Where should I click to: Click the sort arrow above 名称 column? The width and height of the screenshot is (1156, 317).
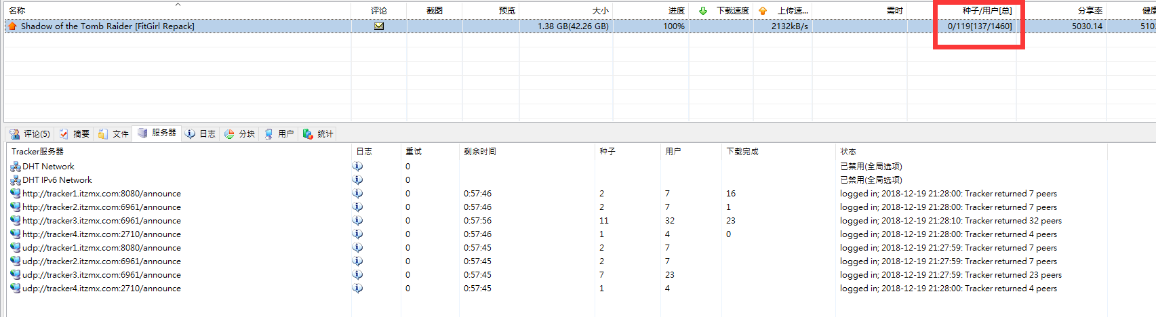point(178,5)
